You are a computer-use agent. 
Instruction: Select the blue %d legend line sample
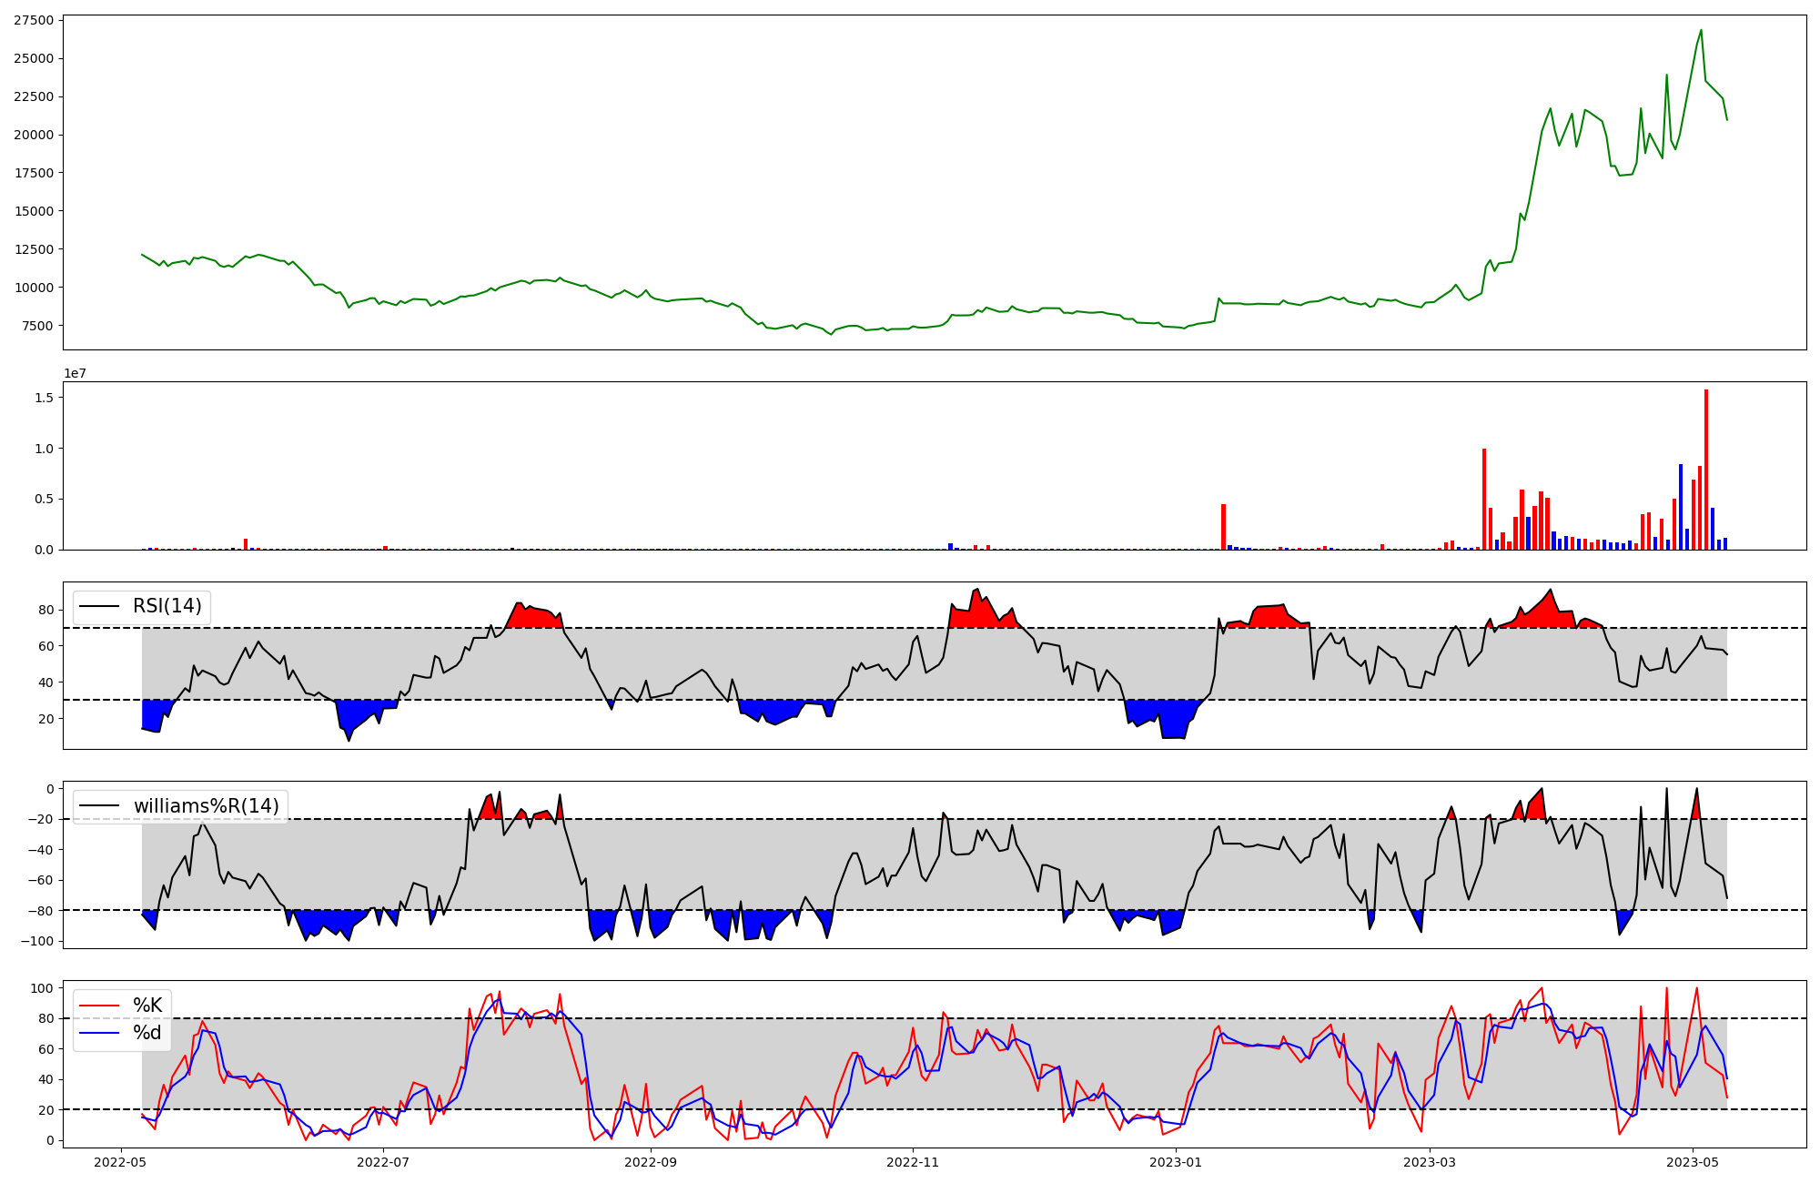pos(99,1033)
